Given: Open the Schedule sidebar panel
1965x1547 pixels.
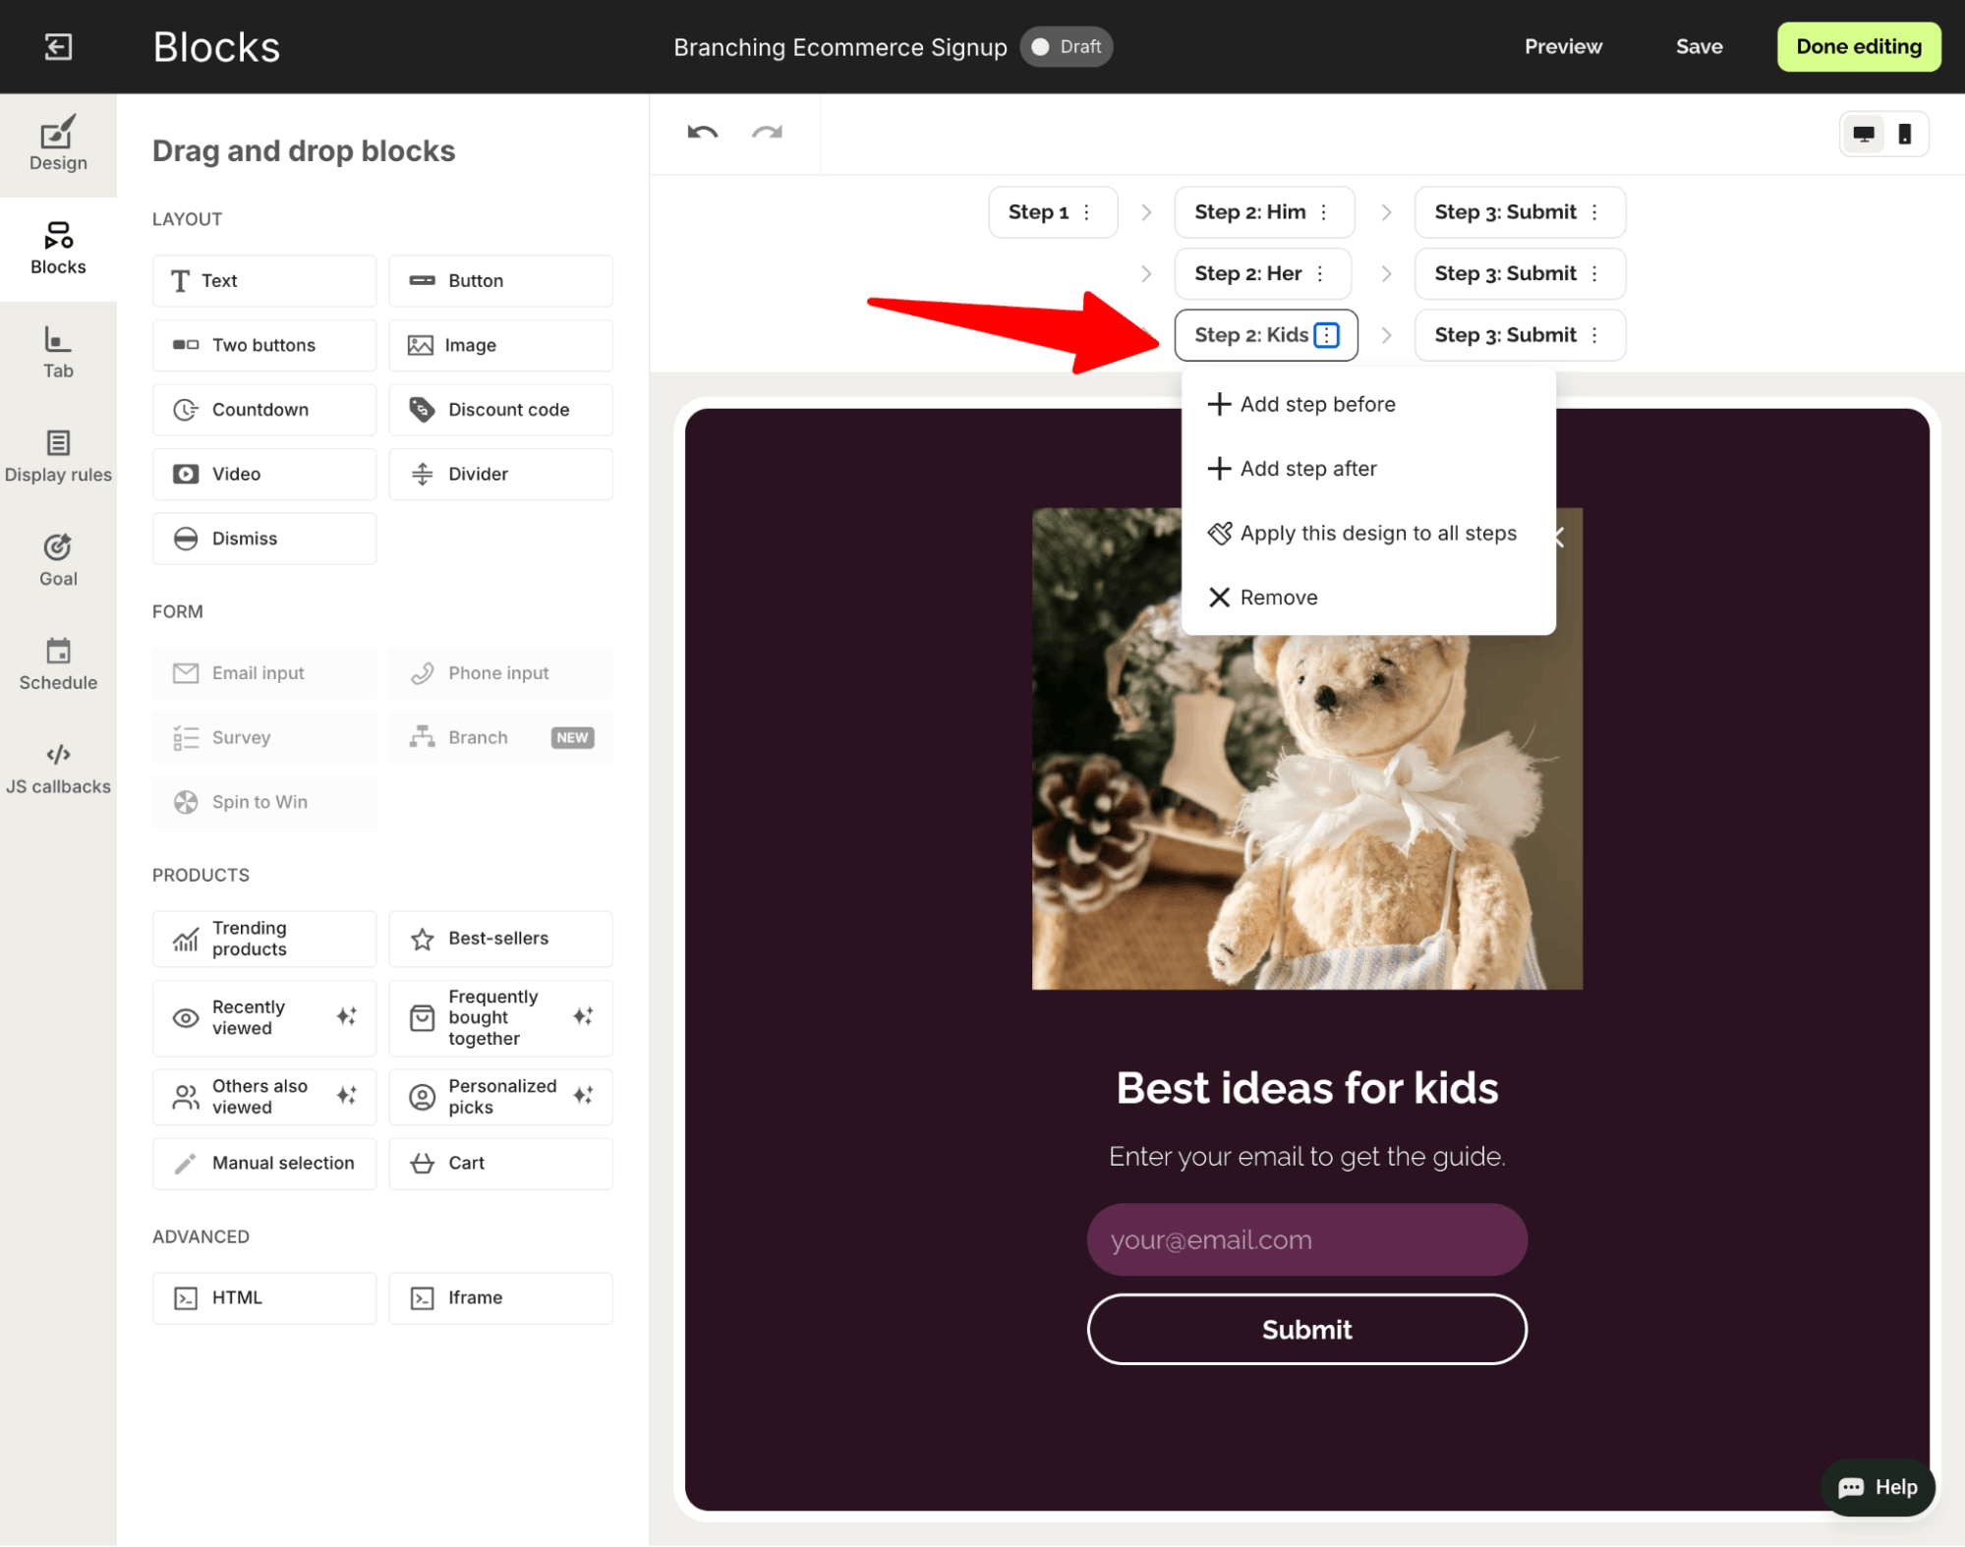Looking at the screenshot, I should (58, 664).
